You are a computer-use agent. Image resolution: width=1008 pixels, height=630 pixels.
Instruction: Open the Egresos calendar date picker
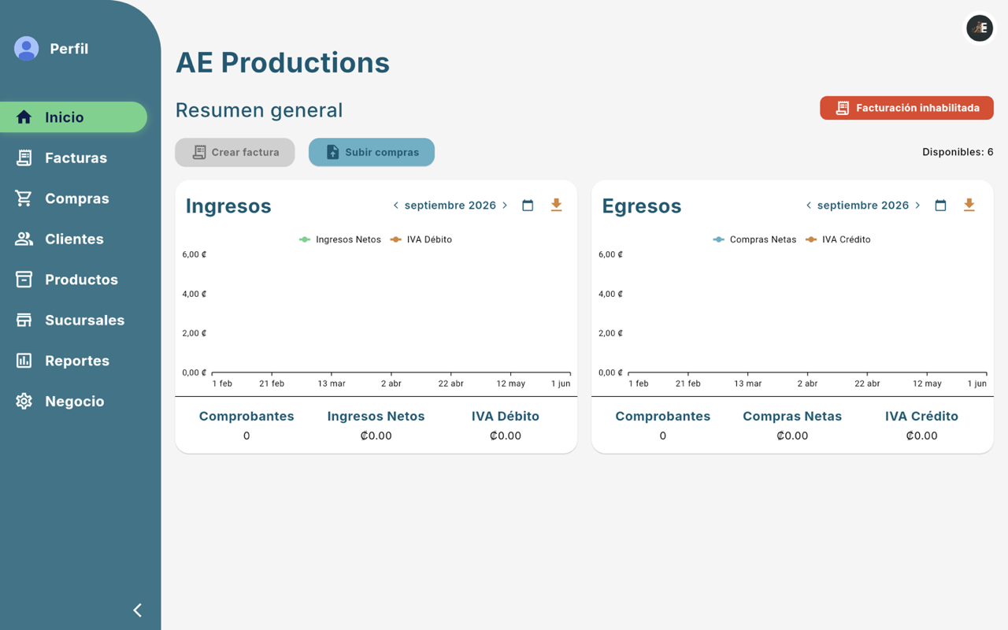(x=940, y=206)
